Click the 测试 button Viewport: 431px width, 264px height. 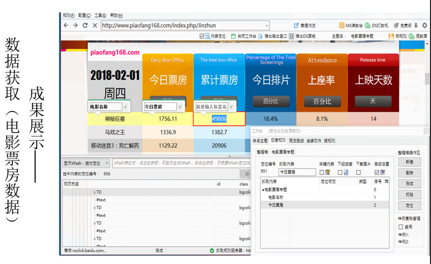coord(409,183)
